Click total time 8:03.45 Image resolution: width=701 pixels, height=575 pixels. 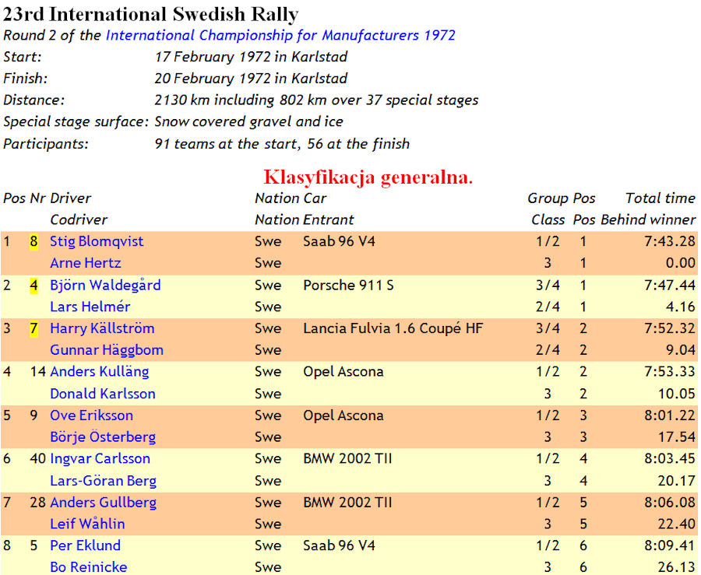669,459
